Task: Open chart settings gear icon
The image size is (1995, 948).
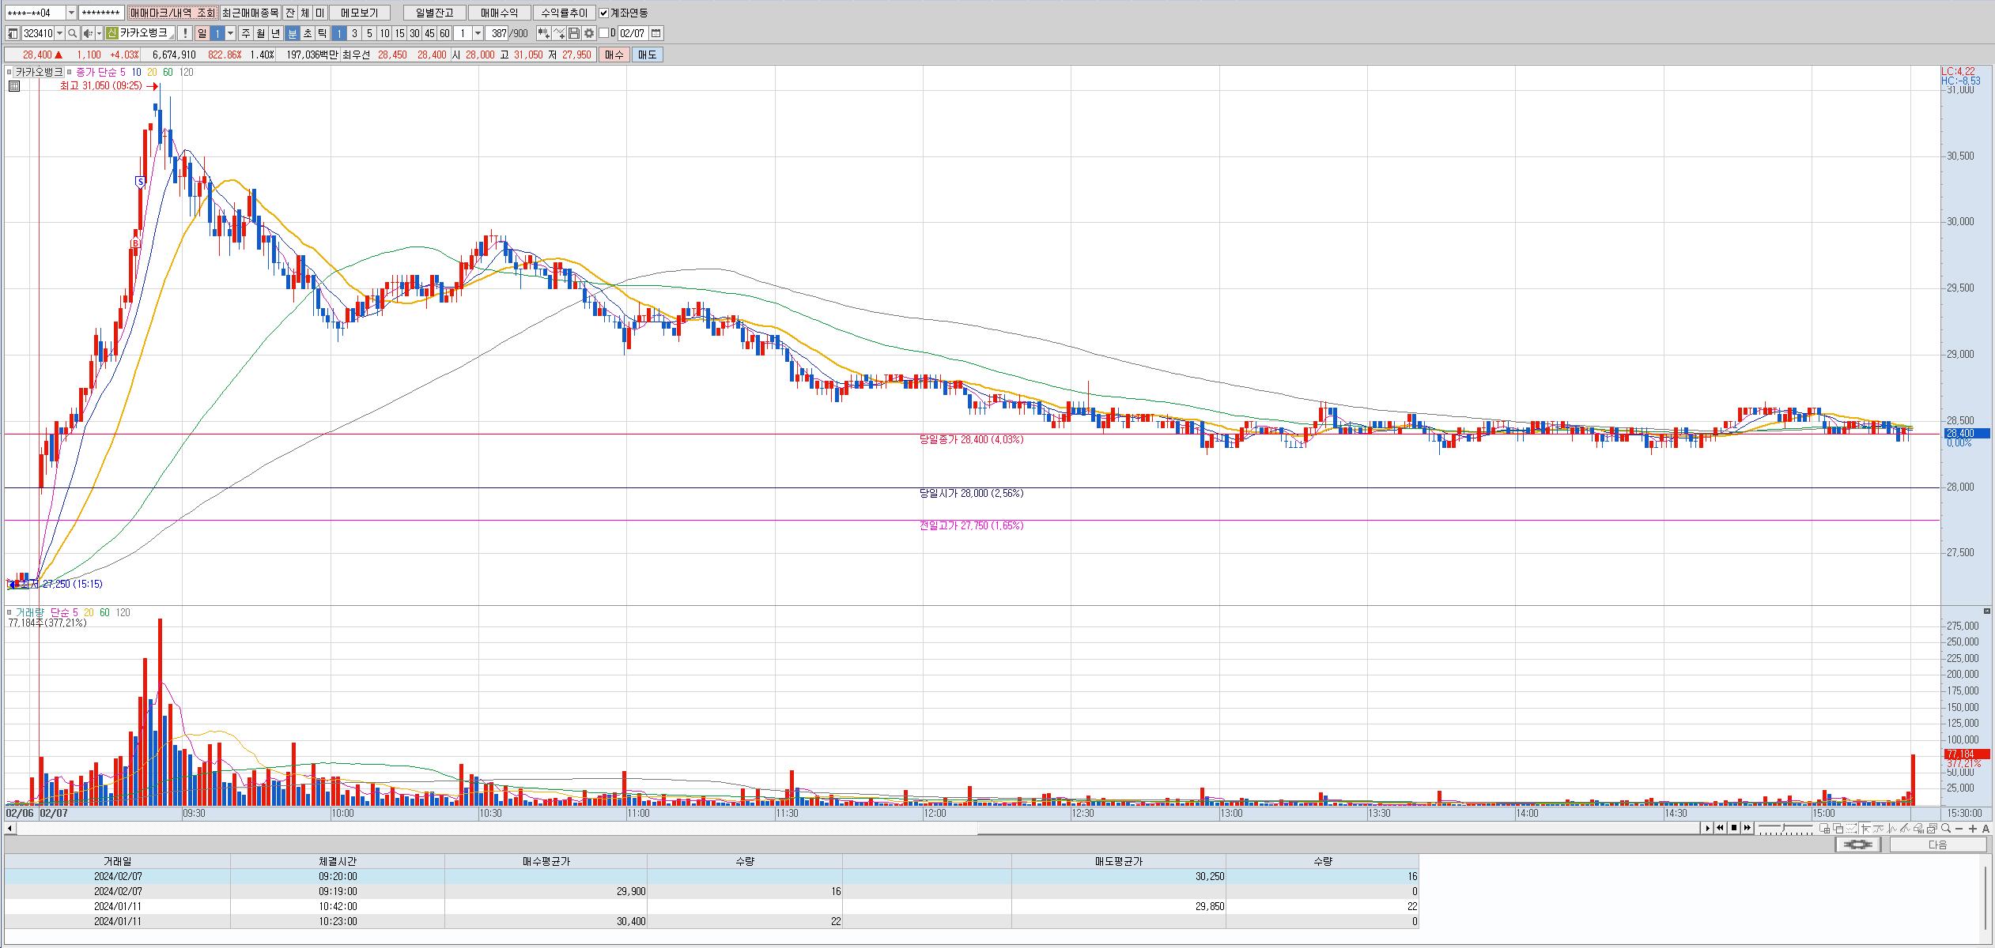Action: pos(588,33)
